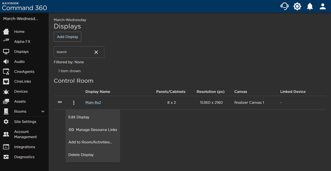Grab the Main 8x2 row reorder handle
The height and width of the screenshot is (171, 331).
60,102
